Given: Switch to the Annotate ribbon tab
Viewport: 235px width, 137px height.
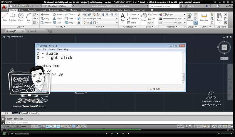Looking at the screenshot, I should tap(32, 10).
